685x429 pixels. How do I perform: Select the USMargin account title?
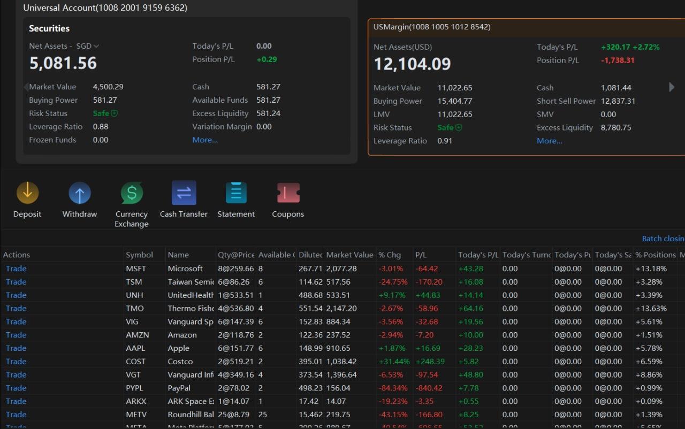(x=432, y=27)
